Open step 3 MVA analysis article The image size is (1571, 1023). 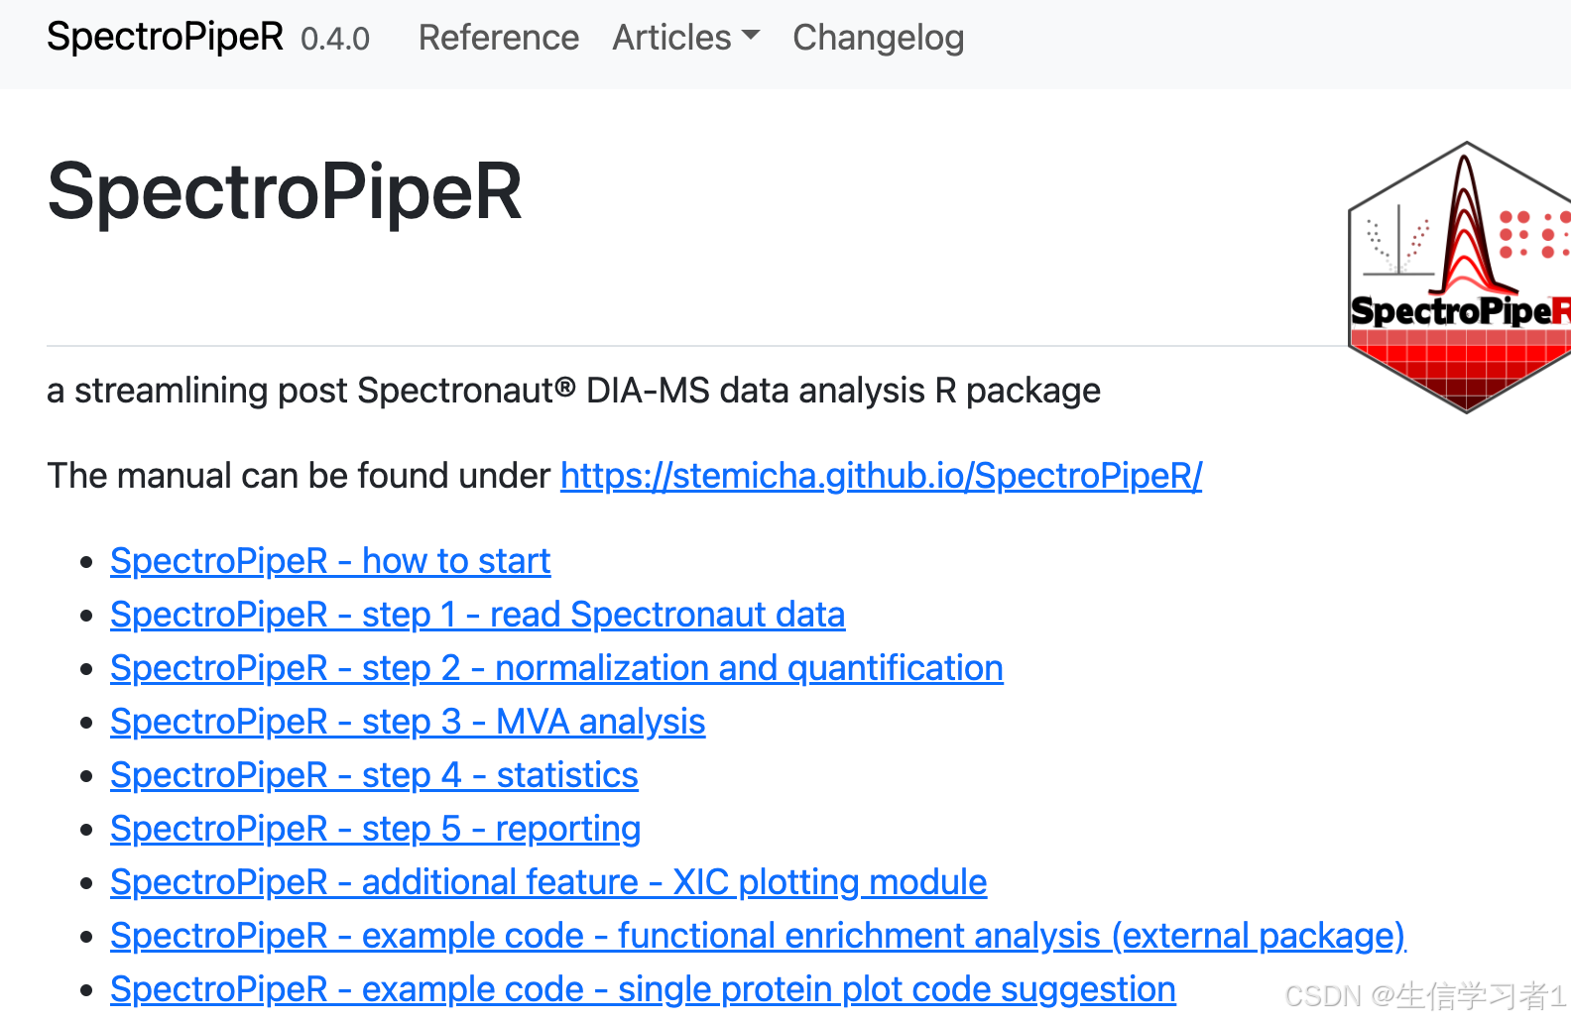[x=408, y=722]
